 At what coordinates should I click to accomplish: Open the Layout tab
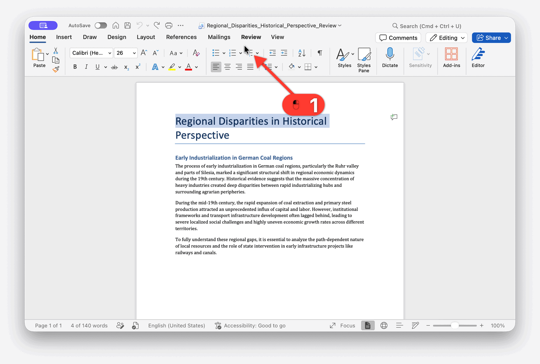(x=146, y=37)
